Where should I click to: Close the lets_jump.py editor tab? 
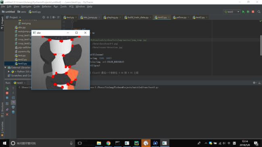pos(99,17)
